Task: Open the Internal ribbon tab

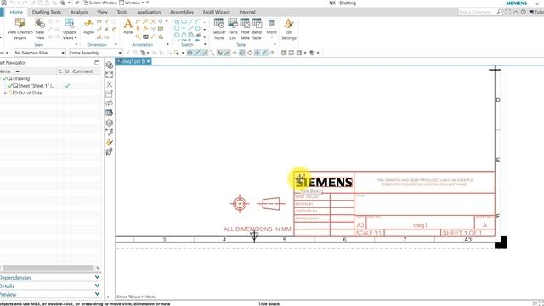Action: point(247,12)
